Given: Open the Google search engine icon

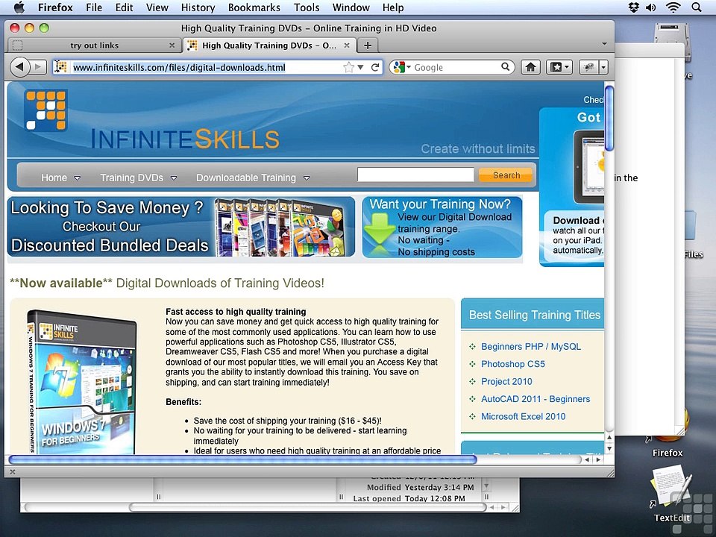Looking at the screenshot, I should pyautogui.click(x=399, y=67).
